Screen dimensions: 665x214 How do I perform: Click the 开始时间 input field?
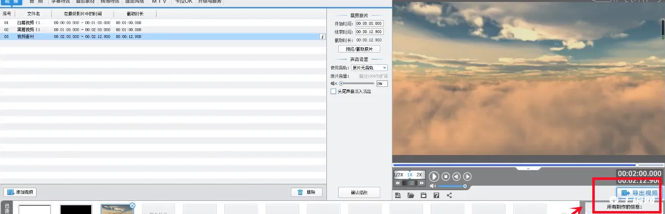369,23
